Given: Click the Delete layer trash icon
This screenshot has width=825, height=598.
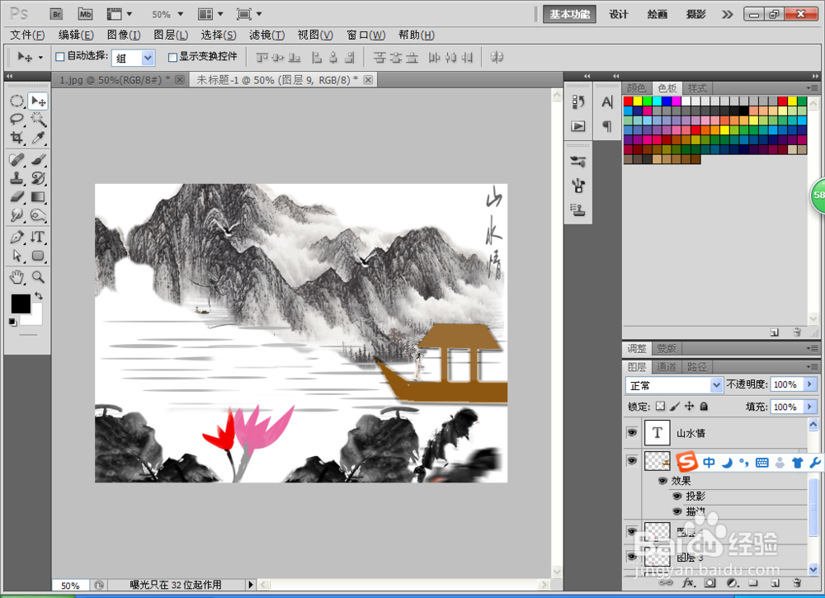Looking at the screenshot, I should 796,582.
